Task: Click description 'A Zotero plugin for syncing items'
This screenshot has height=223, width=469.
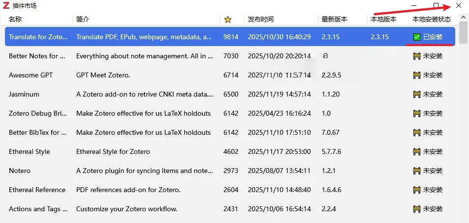Action: (x=145, y=171)
